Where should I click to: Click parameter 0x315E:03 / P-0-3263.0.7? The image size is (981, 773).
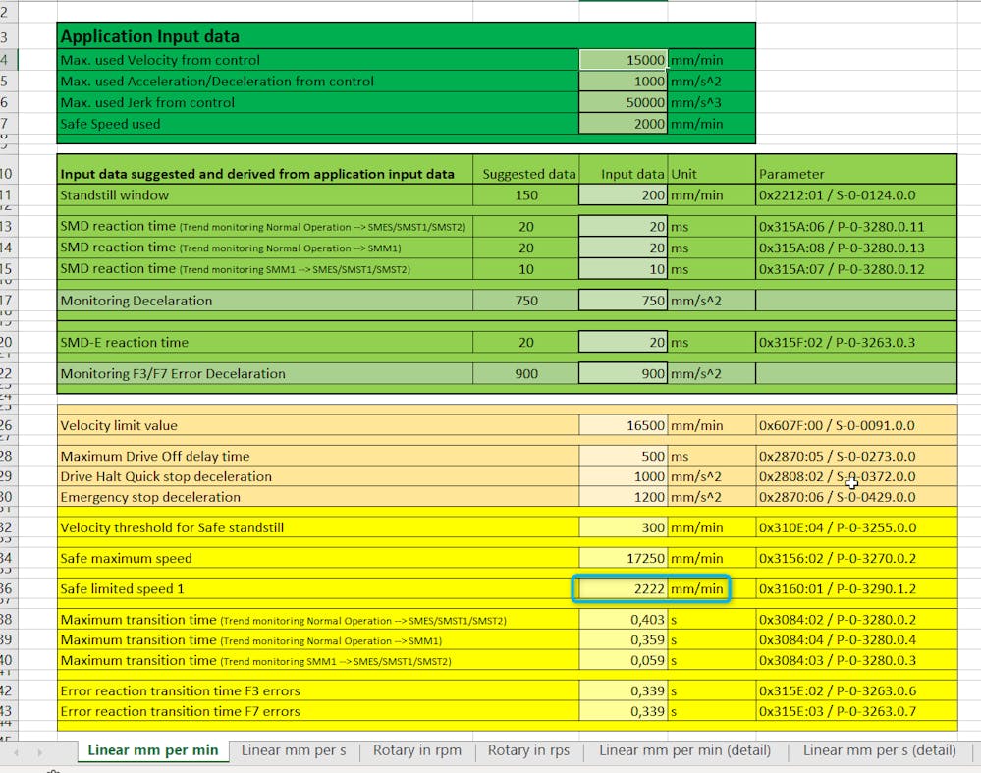pyautogui.click(x=837, y=712)
